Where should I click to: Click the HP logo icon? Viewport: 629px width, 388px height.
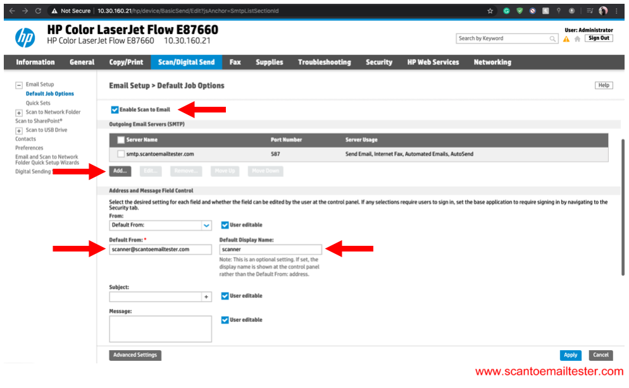[25, 37]
